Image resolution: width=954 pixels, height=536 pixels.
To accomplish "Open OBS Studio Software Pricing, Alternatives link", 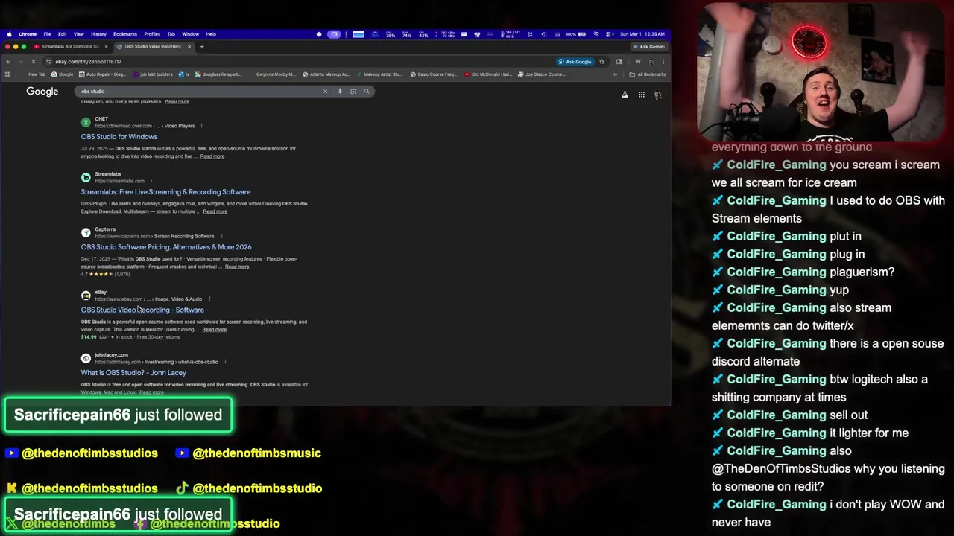I will [166, 247].
